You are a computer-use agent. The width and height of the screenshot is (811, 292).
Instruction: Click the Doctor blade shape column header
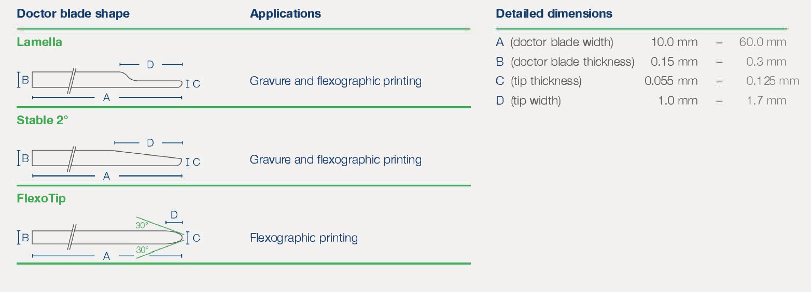(73, 13)
